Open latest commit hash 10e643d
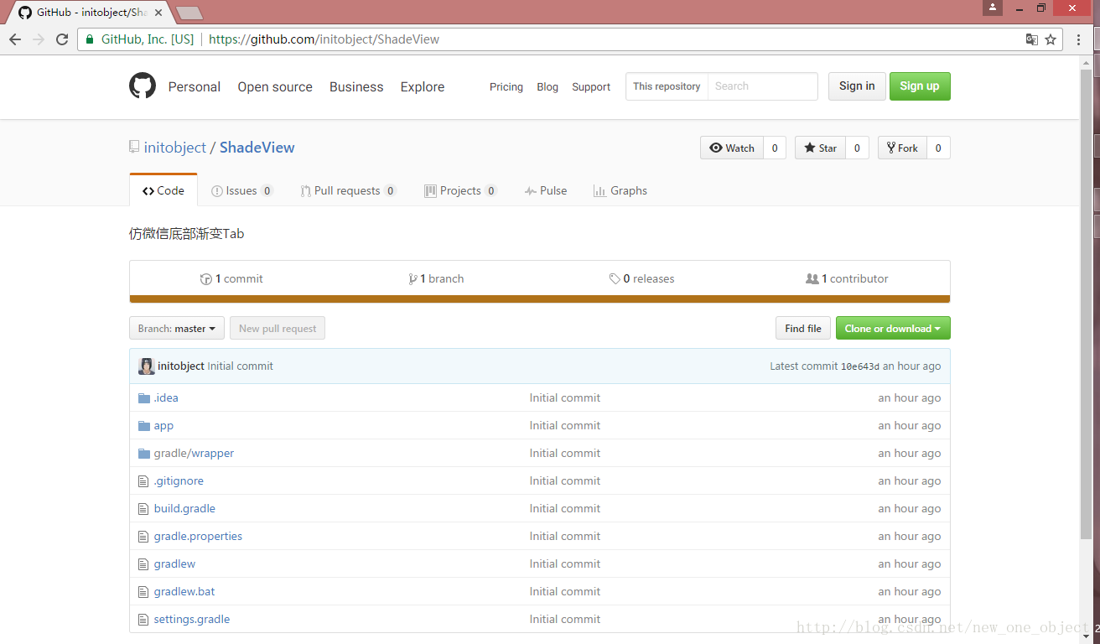 tap(860, 366)
